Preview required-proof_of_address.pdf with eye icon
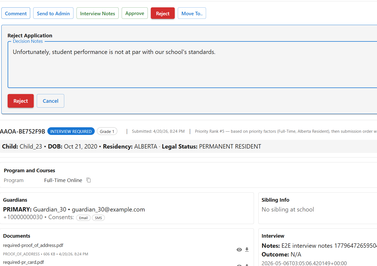The image size is (377, 266). tap(239, 250)
